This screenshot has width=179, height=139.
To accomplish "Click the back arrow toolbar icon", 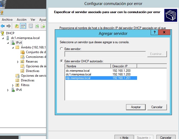I will tap(3, 26).
